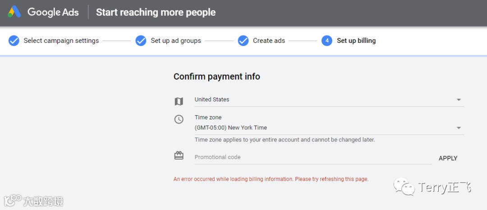Click the Promotional code input field
The width and height of the screenshot is (487, 210).
(x=311, y=157)
